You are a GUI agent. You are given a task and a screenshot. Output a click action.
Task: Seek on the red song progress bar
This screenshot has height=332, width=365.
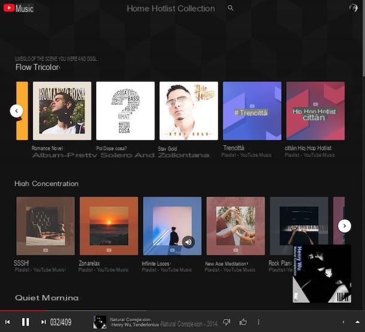tap(23, 310)
